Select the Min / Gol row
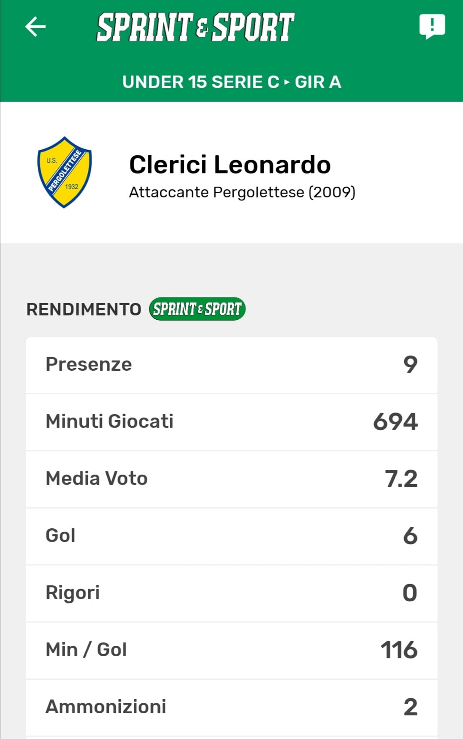463x739 pixels. tap(231, 650)
